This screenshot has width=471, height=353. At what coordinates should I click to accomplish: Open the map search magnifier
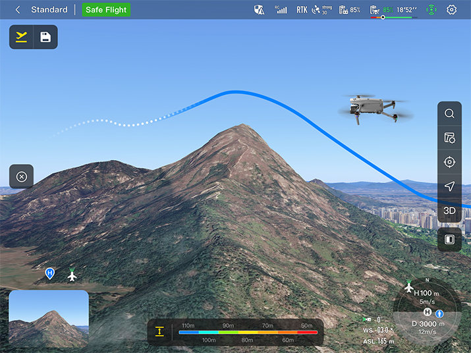coord(449,113)
